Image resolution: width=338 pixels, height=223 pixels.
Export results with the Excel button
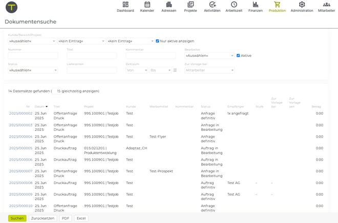(81, 218)
